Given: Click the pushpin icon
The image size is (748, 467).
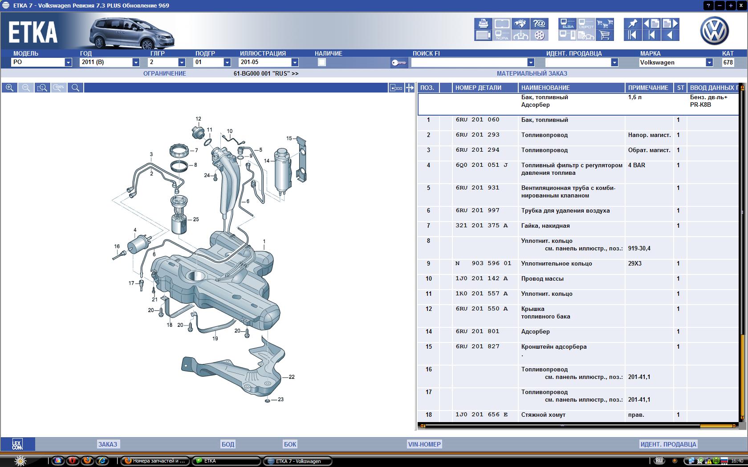Looking at the screenshot, I should pyautogui.click(x=632, y=24).
